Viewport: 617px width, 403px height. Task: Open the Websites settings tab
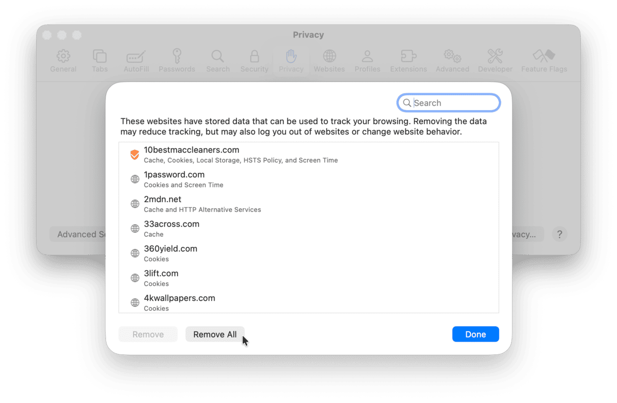coord(329,61)
